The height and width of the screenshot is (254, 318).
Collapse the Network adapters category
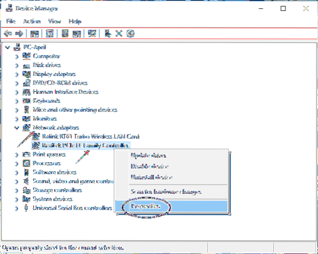16,127
